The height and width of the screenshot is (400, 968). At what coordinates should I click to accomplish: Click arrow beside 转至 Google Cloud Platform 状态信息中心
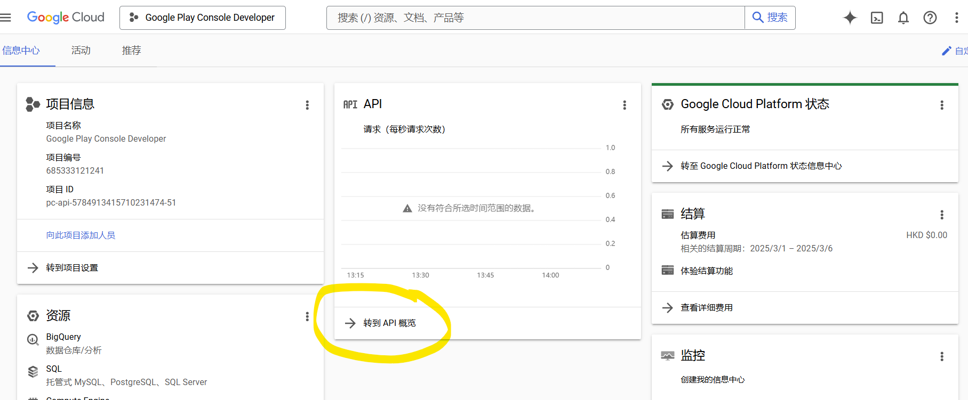[x=668, y=166]
